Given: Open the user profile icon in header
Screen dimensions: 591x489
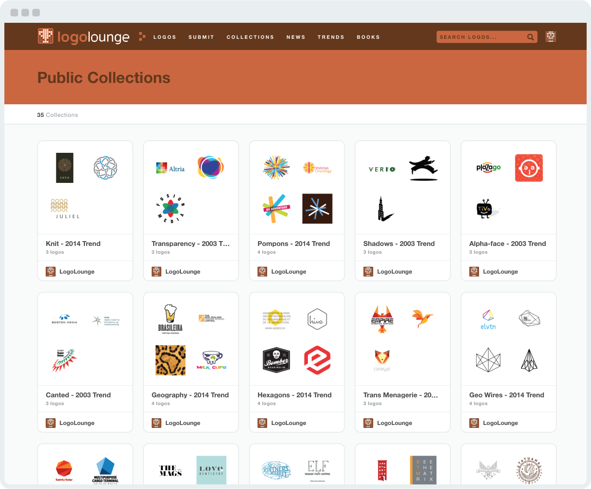Looking at the screenshot, I should [550, 37].
